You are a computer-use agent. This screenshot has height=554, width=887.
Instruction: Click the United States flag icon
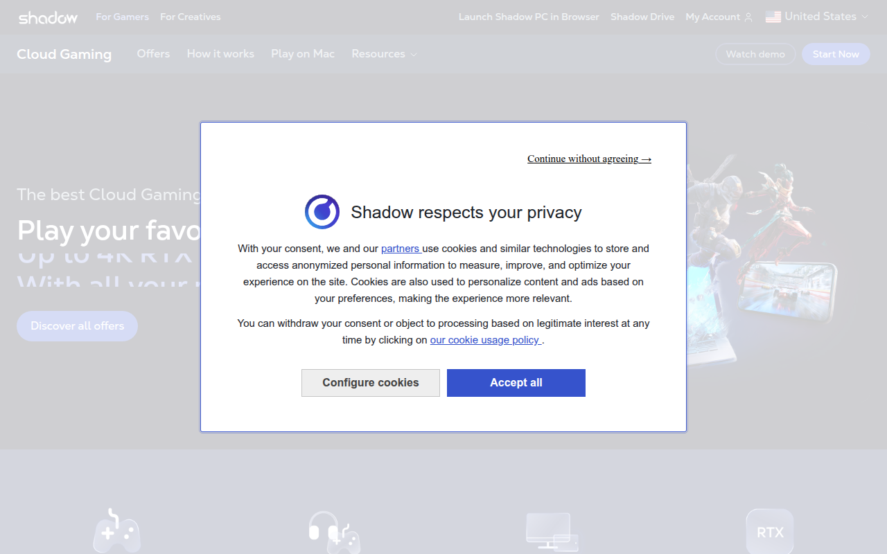(773, 17)
